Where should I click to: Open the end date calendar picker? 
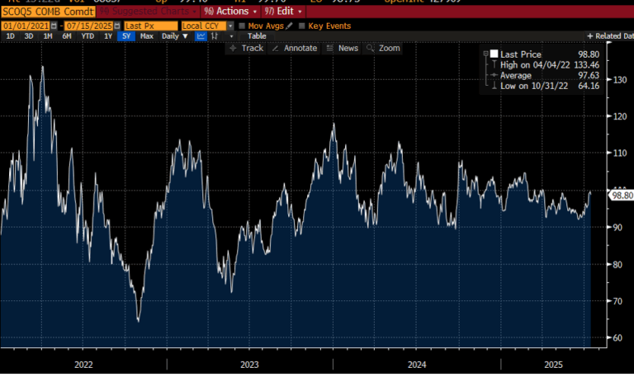pyautogui.click(x=115, y=26)
